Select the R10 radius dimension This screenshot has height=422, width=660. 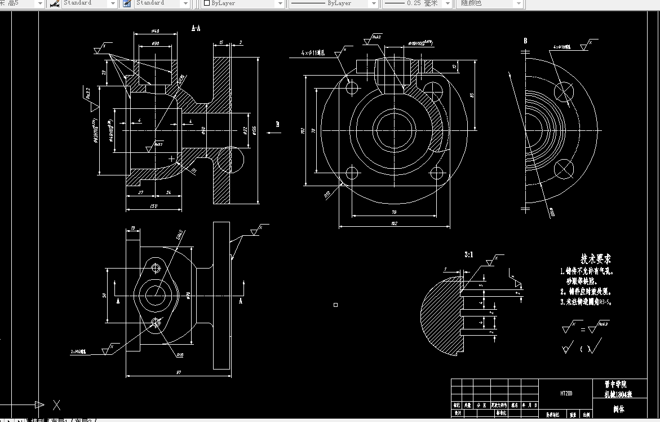(x=180, y=355)
